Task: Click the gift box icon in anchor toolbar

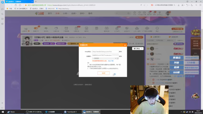Action: (x=97, y=28)
